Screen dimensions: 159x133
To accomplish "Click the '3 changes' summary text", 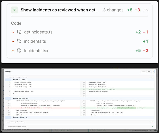I will coord(113,10).
